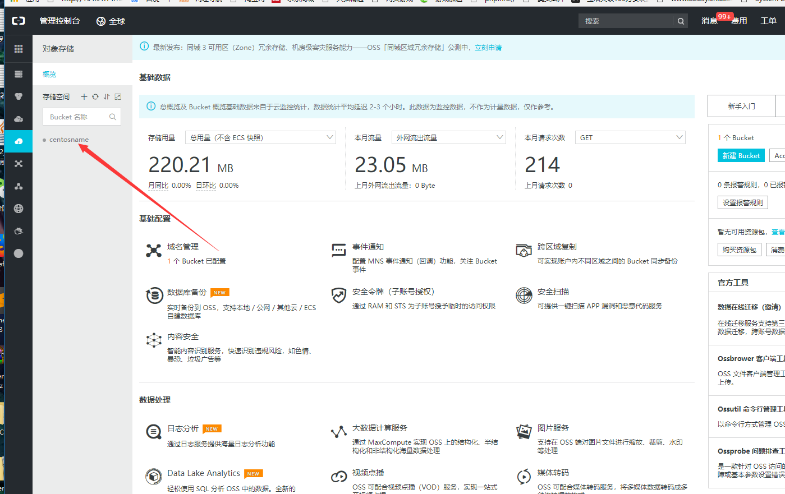Click 购买资源包 button
Viewport: 785px width, 494px height.
[x=739, y=250]
